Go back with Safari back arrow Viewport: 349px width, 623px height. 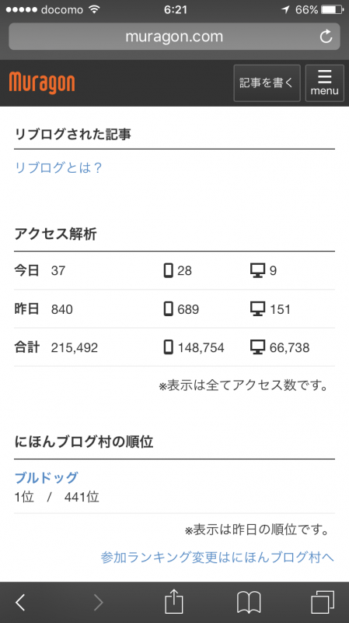[x=20, y=602]
